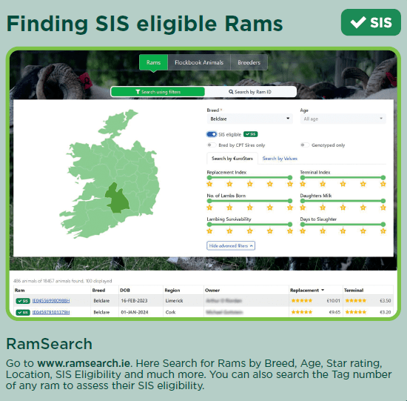Open the Flockbook Animals tab

click(199, 62)
